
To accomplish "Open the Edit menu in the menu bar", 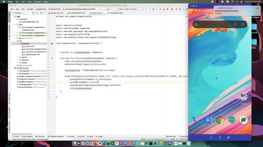I will 23,2.
